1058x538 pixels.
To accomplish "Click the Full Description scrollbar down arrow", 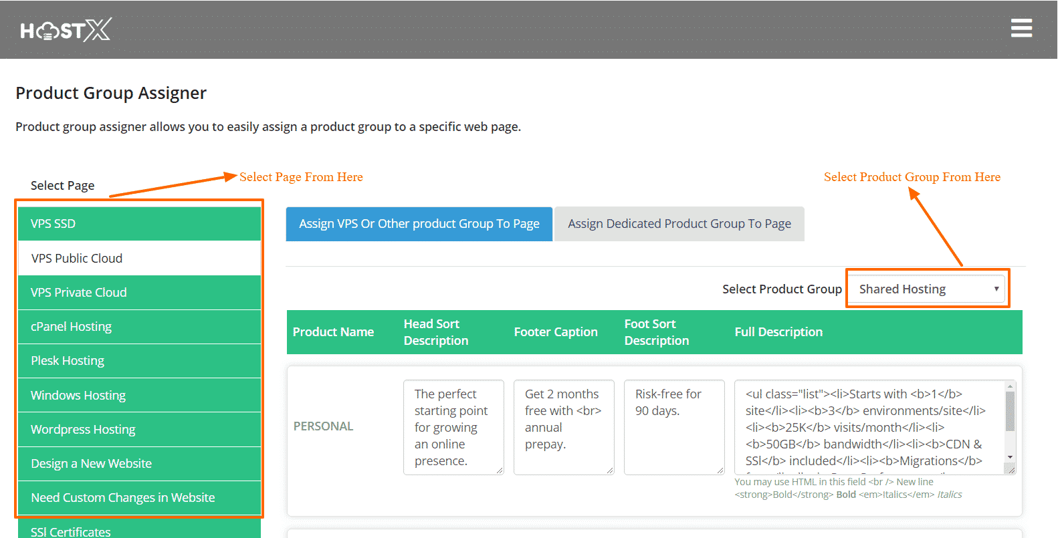I will [1010, 458].
